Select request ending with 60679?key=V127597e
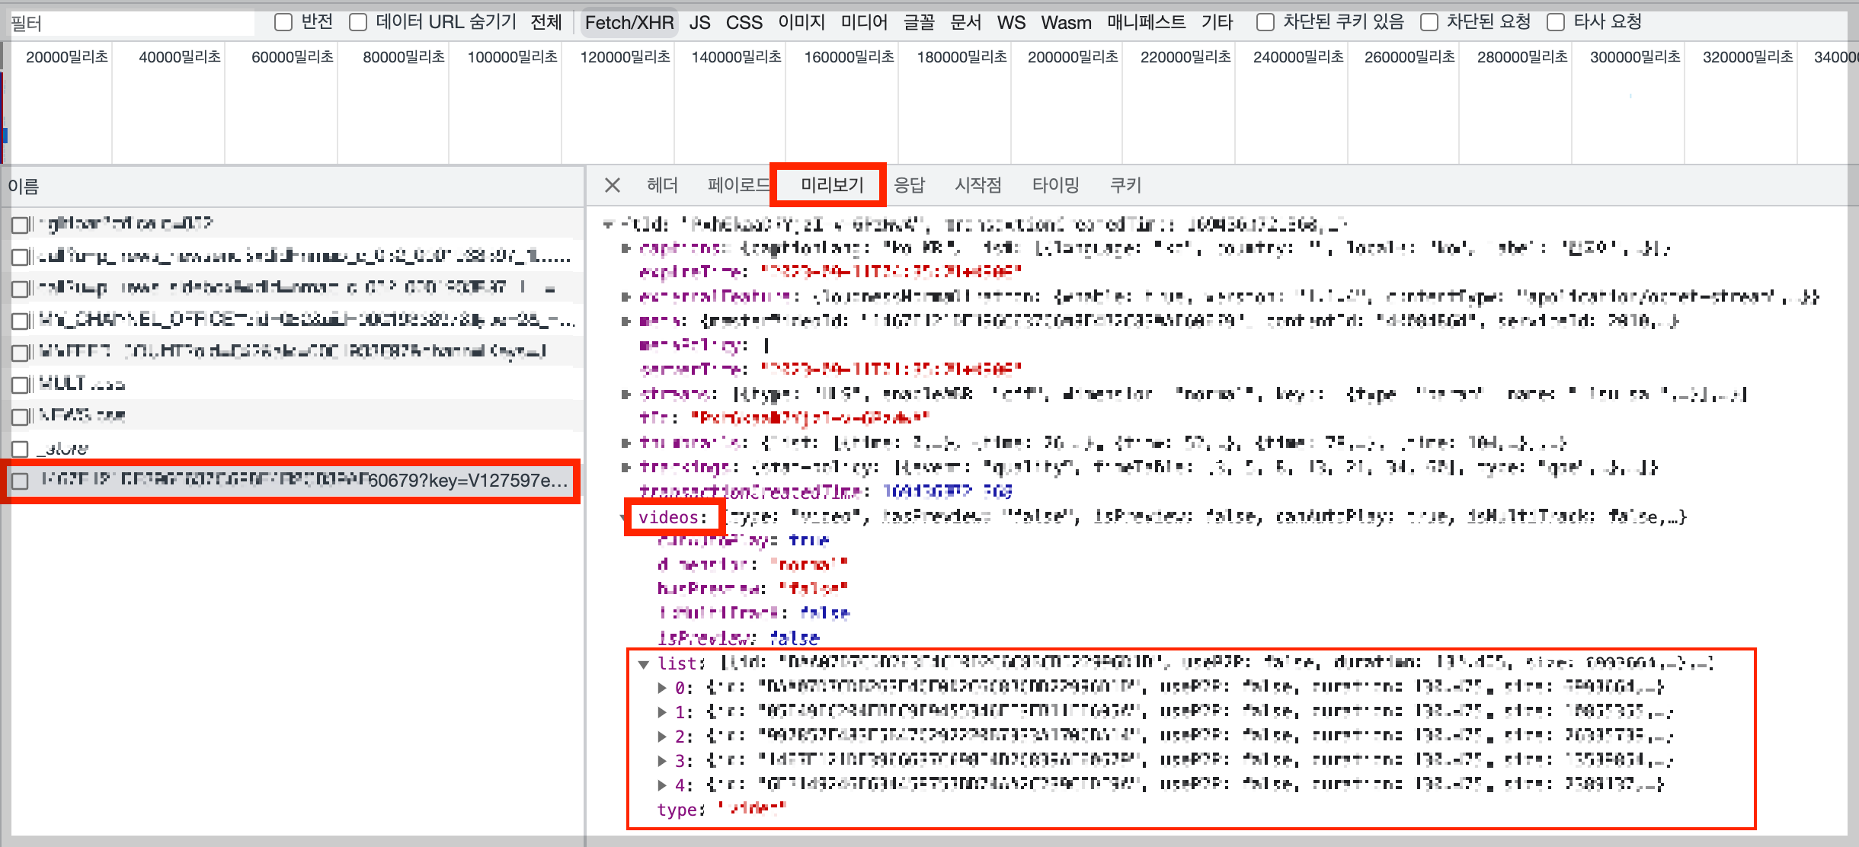 305,481
